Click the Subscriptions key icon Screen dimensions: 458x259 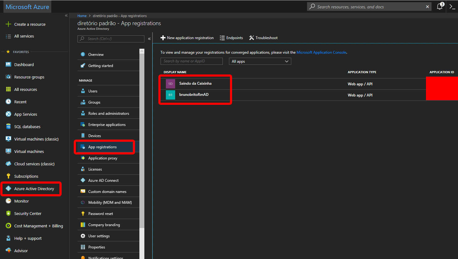tap(8, 176)
